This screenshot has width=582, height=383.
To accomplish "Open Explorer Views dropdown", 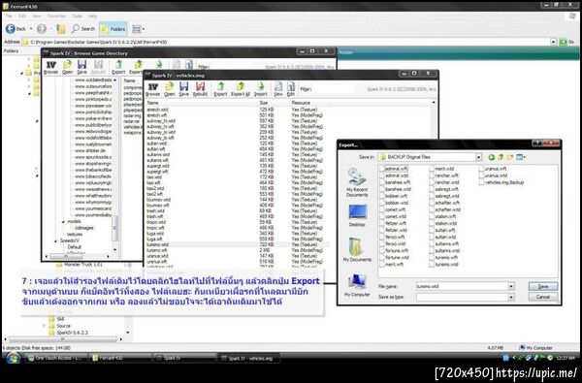I will 139,29.
